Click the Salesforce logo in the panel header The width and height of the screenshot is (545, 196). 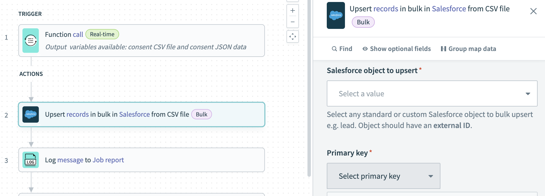(336, 15)
